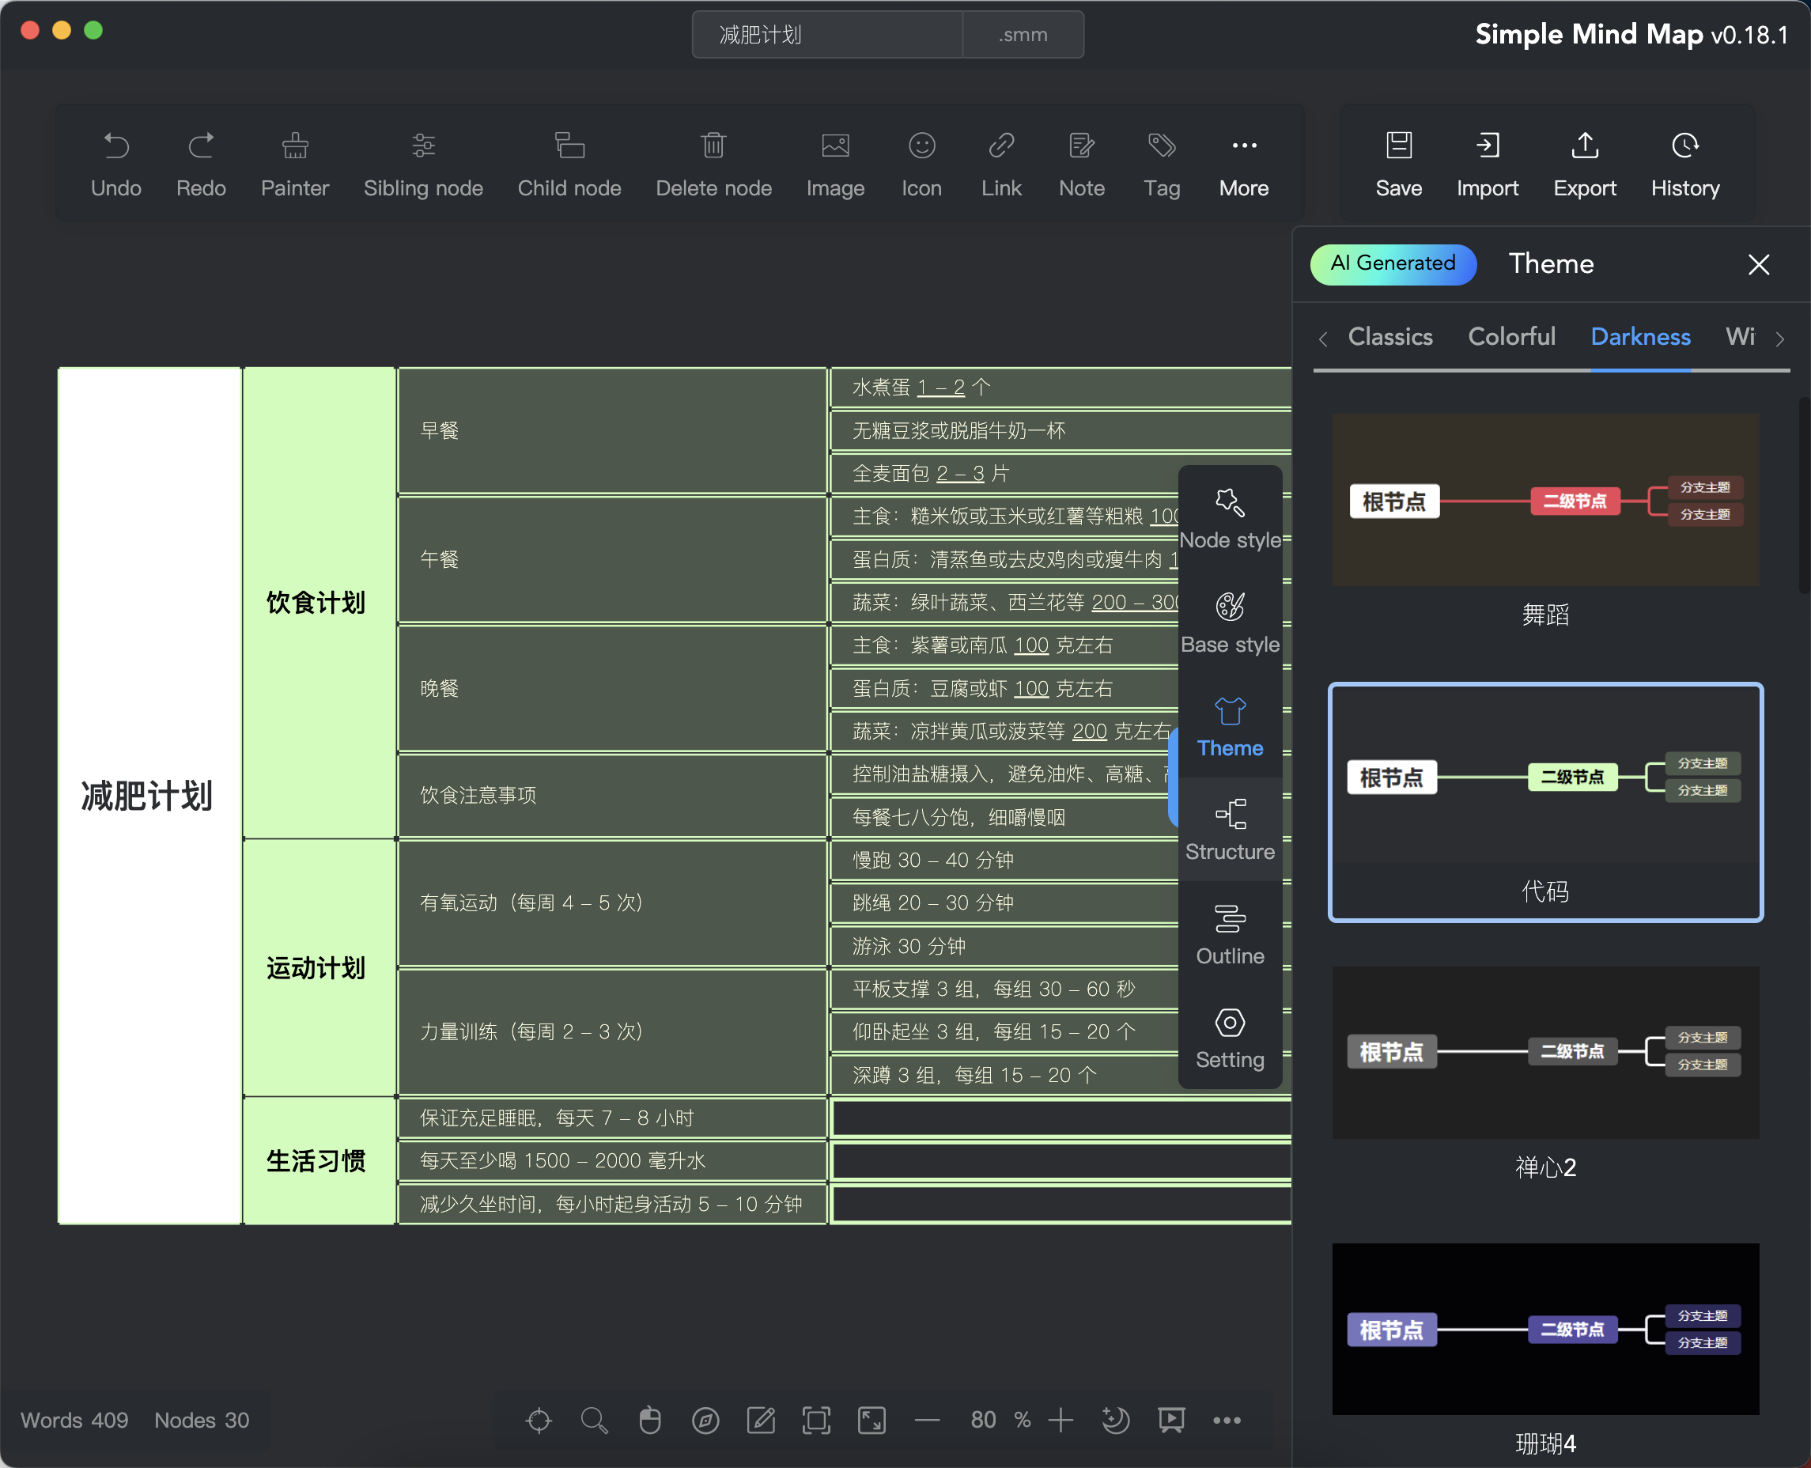Open bottom bar three-dots overflow menu
Viewport: 1811px width, 1468px height.
pyautogui.click(x=1227, y=1420)
